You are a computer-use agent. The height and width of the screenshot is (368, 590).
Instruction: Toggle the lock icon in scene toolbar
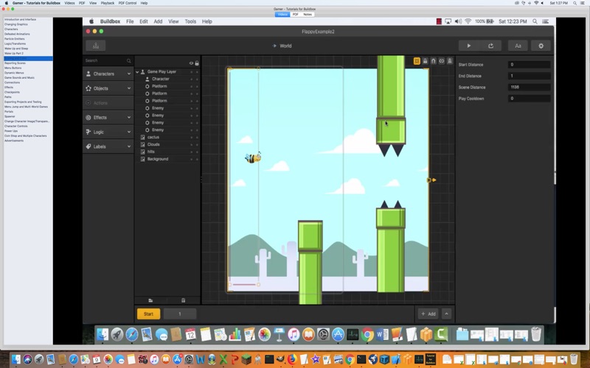426,61
